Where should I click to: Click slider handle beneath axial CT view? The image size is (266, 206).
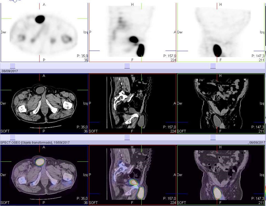(13, 137)
